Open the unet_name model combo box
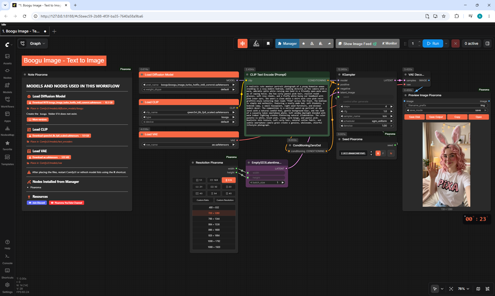This screenshot has width=495, height=296. click(189, 85)
